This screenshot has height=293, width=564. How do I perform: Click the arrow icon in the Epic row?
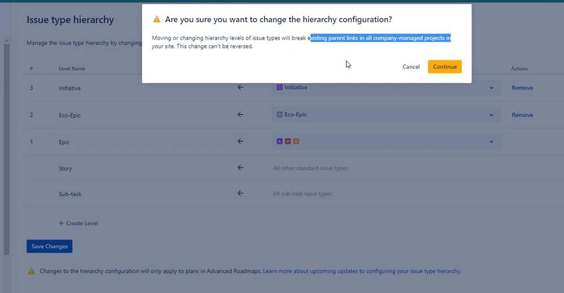[x=241, y=141]
